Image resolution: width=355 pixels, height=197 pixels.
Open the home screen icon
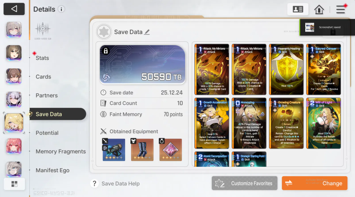[x=319, y=9]
